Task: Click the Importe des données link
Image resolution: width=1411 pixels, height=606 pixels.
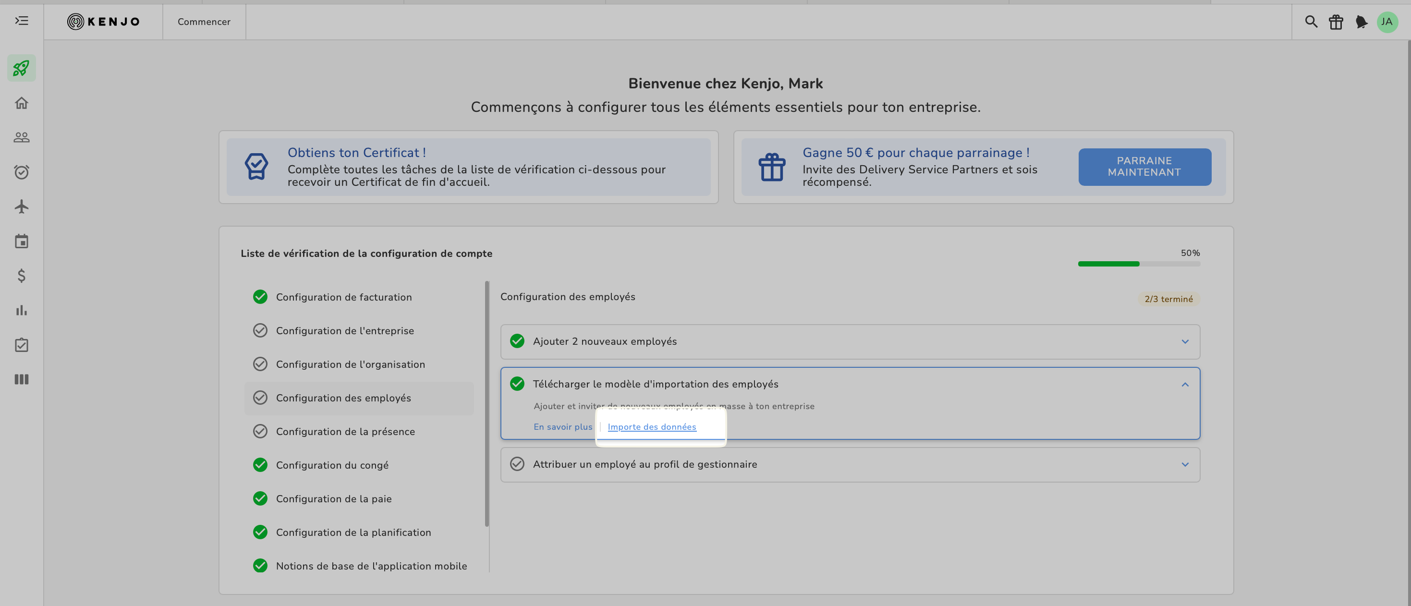Action: 651,426
